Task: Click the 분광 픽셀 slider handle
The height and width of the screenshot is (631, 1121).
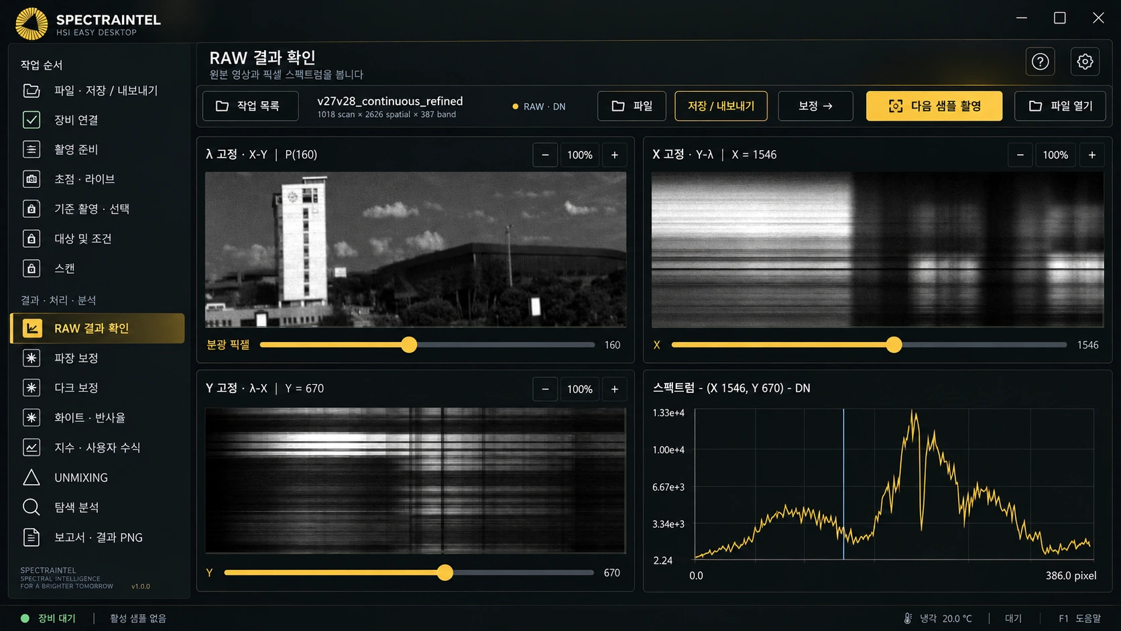Action: (409, 345)
